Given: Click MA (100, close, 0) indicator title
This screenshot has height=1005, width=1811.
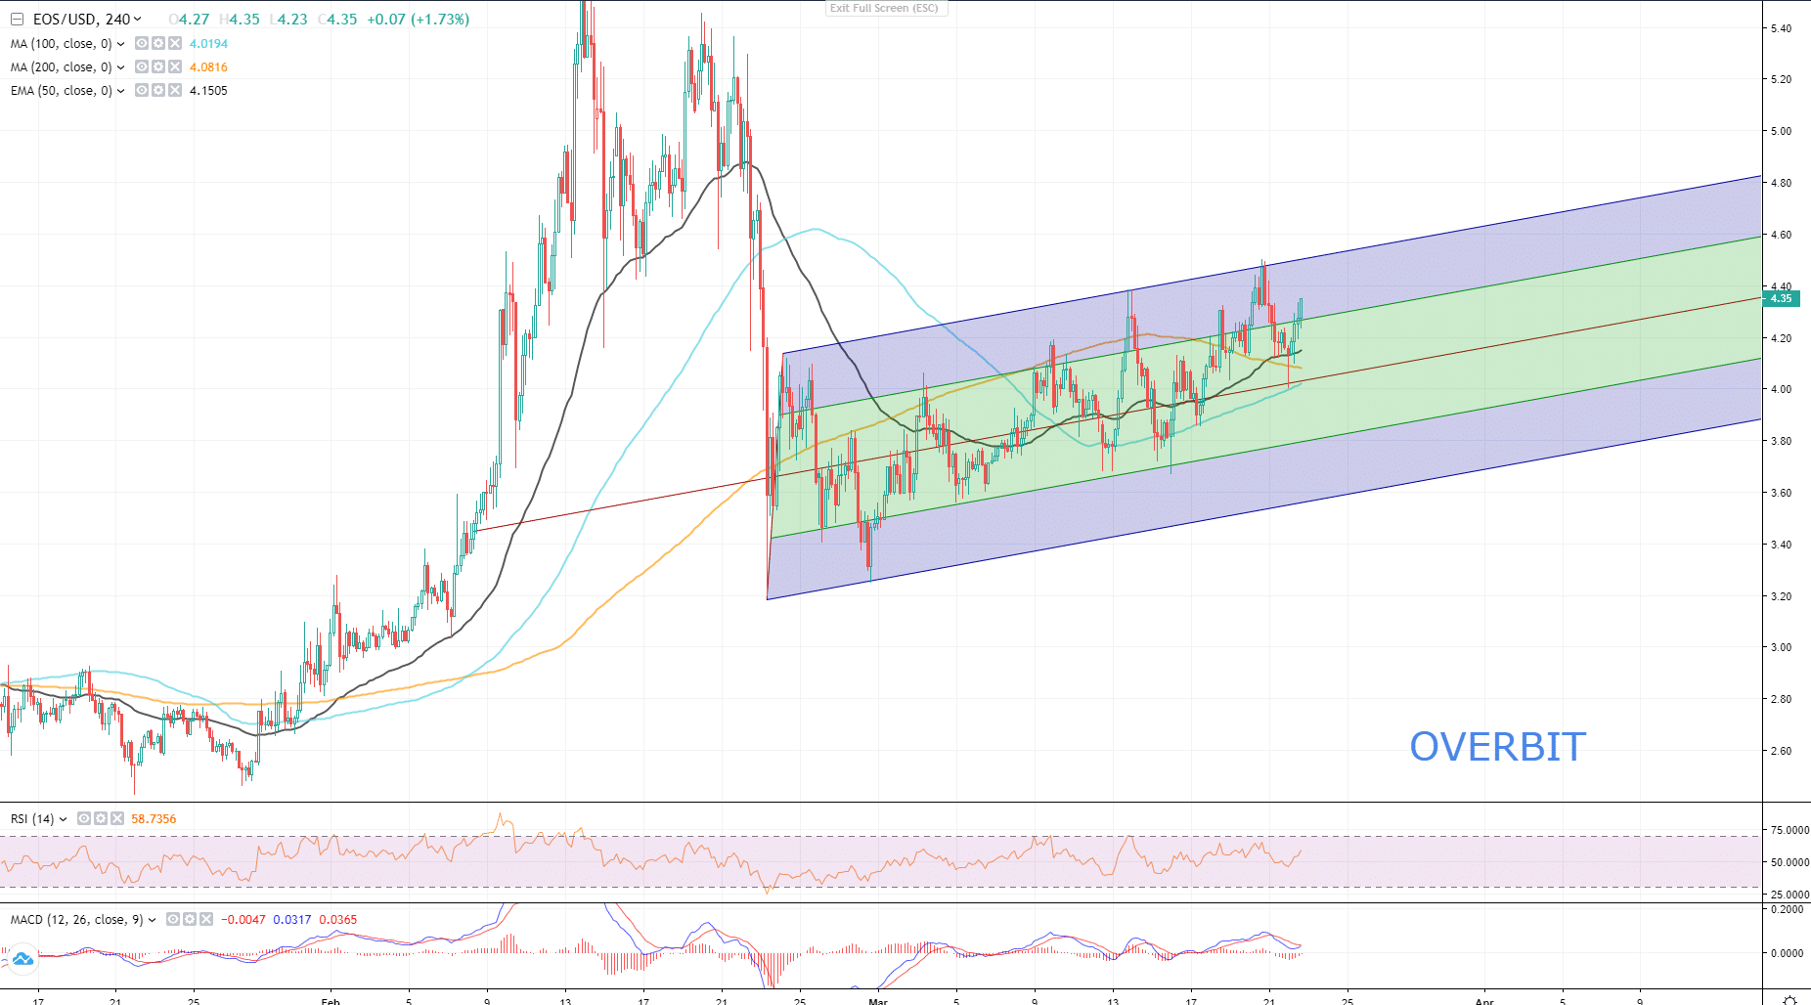Looking at the screenshot, I should [62, 44].
